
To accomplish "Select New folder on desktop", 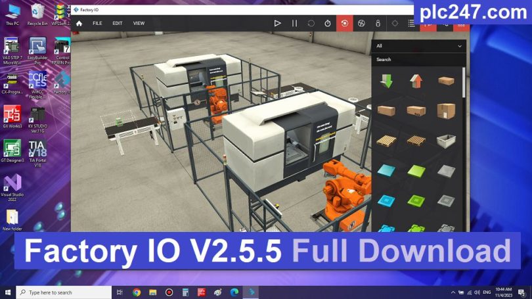I will tap(12, 220).
